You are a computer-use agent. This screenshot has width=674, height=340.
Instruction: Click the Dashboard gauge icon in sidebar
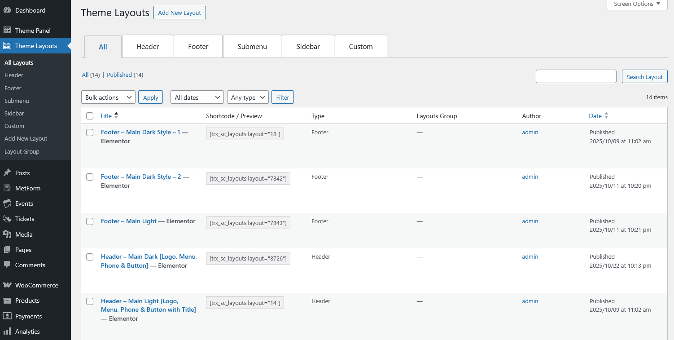click(x=7, y=10)
